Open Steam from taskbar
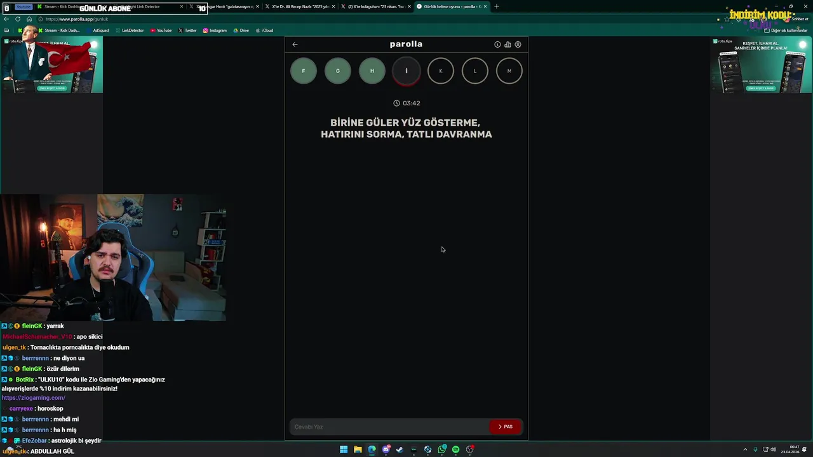Image resolution: width=813 pixels, height=457 pixels. click(x=400, y=449)
